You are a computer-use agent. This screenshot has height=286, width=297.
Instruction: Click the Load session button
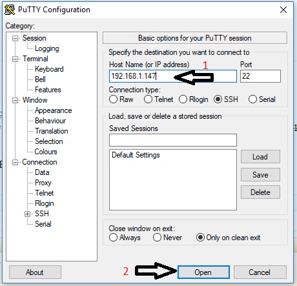tap(260, 157)
